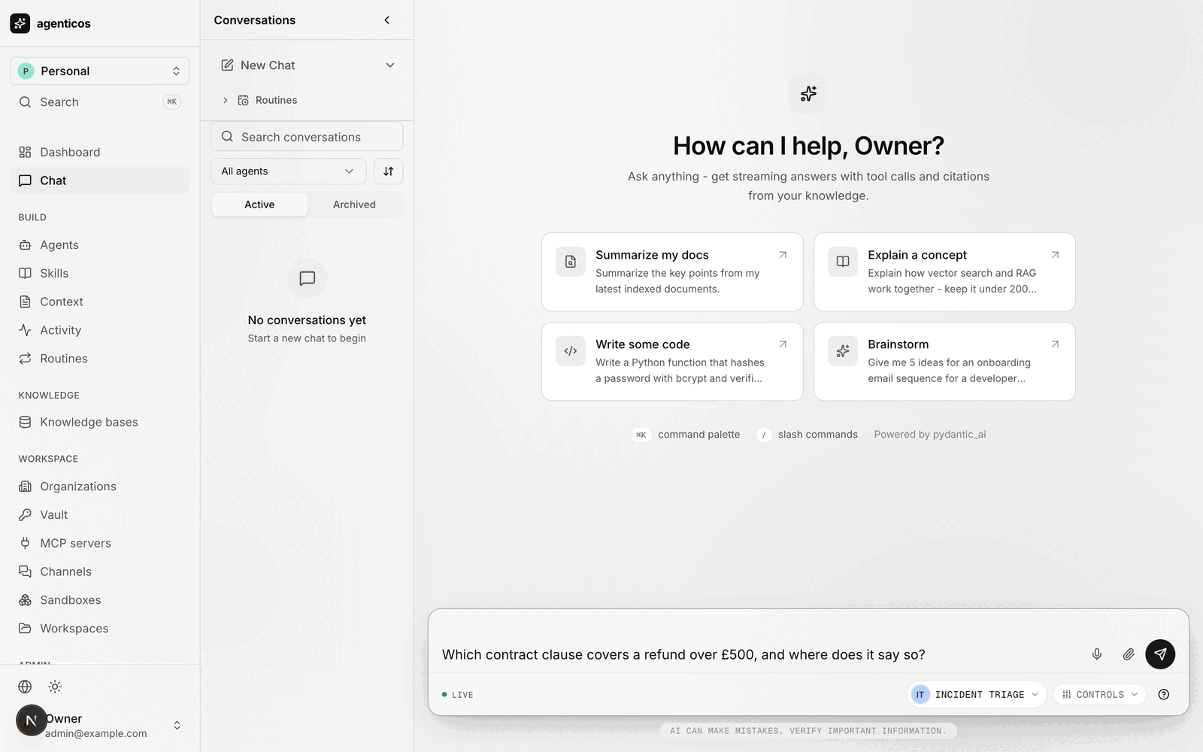Click into the chat message input

[759, 654]
